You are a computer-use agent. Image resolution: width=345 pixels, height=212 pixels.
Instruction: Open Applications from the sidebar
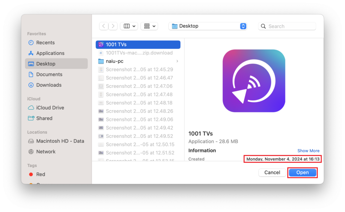click(50, 53)
